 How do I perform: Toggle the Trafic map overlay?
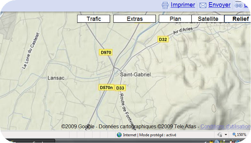click(x=93, y=19)
